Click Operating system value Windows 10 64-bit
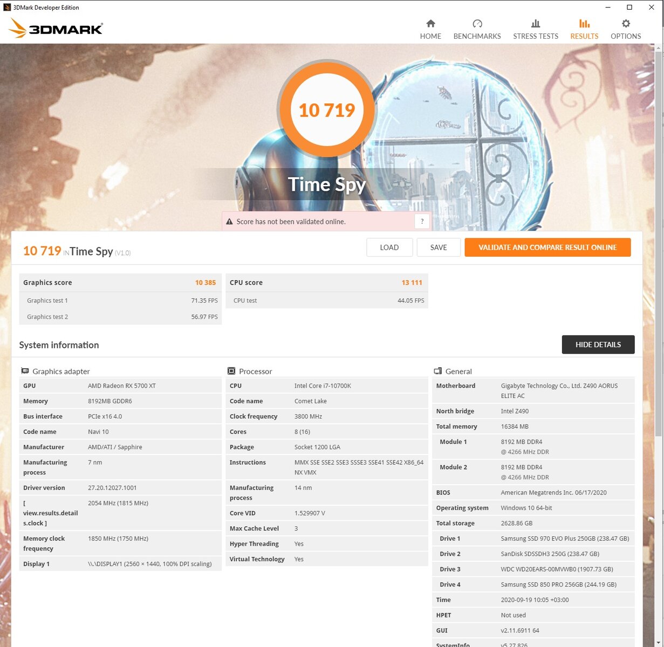The width and height of the screenshot is (664, 647). 526,508
